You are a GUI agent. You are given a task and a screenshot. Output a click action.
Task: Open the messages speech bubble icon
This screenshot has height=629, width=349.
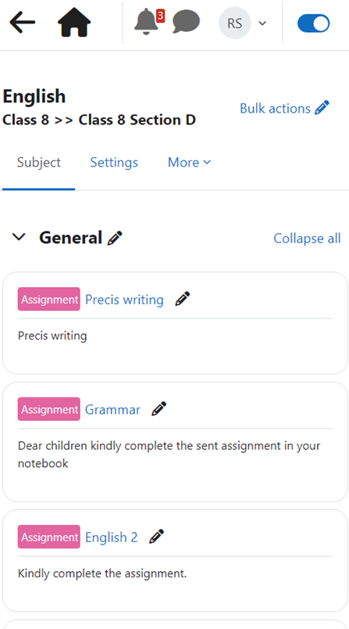tap(186, 22)
